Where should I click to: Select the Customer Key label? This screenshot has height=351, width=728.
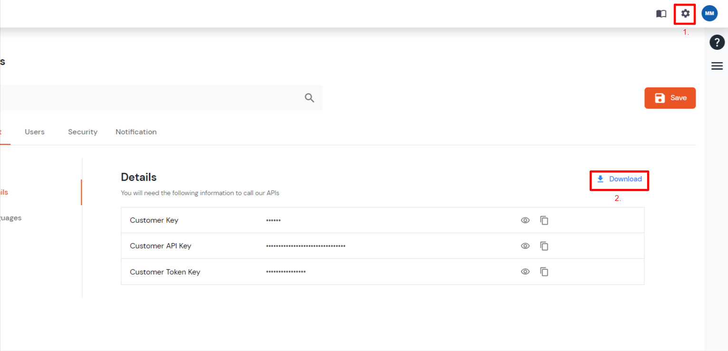coord(154,220)
